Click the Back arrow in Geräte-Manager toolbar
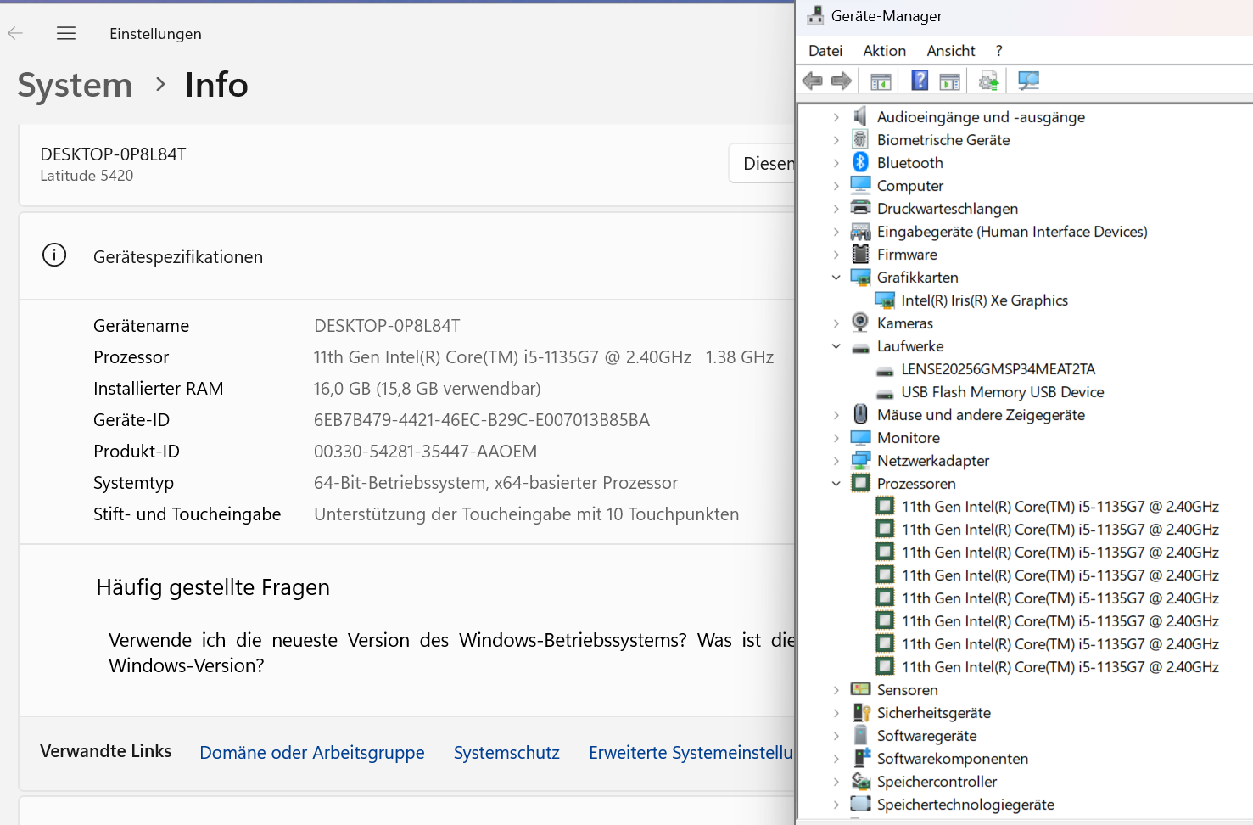Viewport: 1253px width, 825px height. coord(812,81)
